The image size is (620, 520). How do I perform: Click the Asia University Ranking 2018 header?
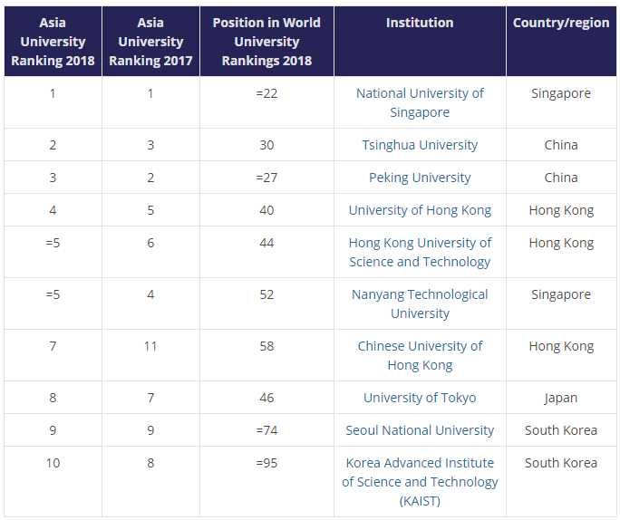pos(53,42)
